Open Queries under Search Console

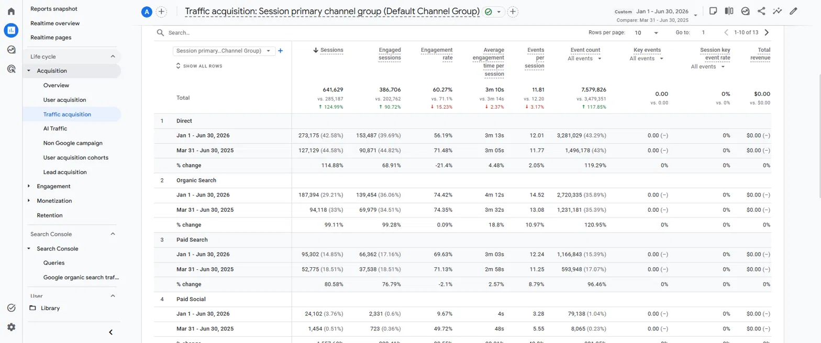[x=54, y=263]
